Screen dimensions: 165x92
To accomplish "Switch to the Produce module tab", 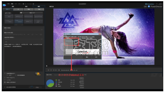I will 39,6.
